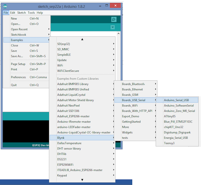Viewport: 201px width, 185px height.
Task: Select Adafruit BMP085 Unified examples
Action: pyautogui.click(x=82, y=89)
